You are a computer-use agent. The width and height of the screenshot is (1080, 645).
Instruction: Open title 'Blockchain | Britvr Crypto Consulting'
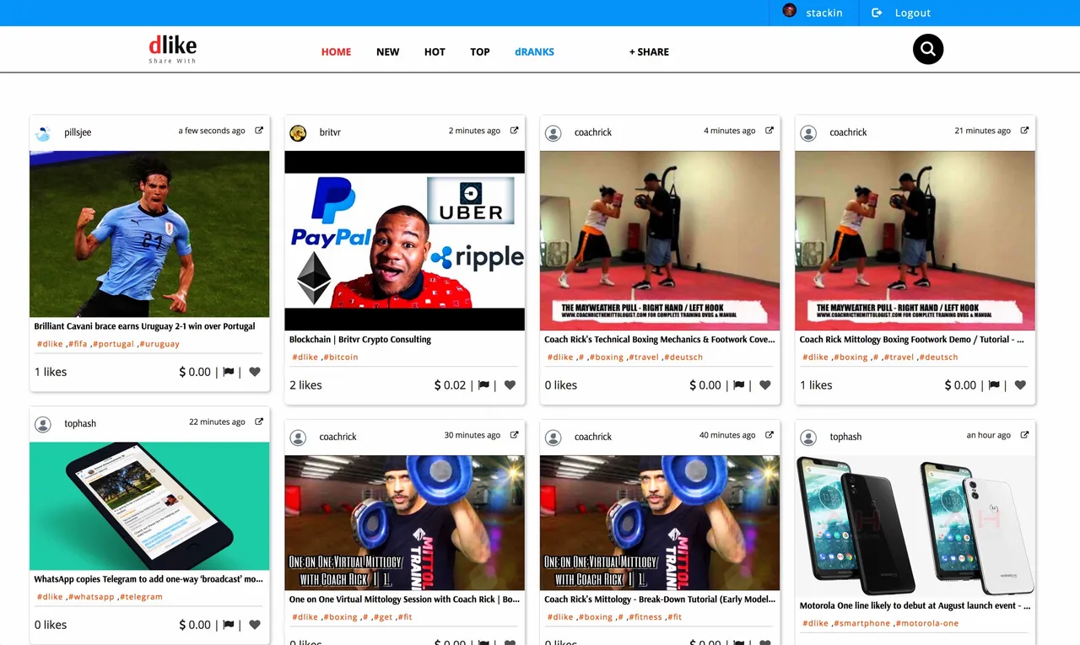(x=360, y=340)
